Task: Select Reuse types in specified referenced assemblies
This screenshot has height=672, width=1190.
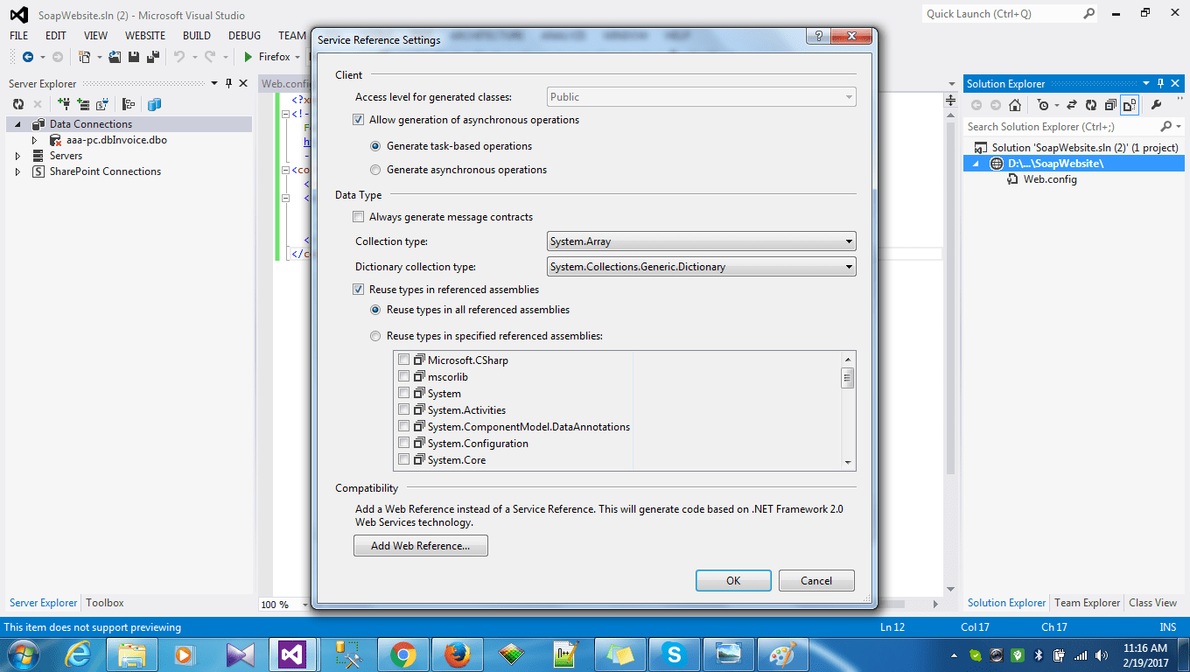Action: click(x=375, y=336)
